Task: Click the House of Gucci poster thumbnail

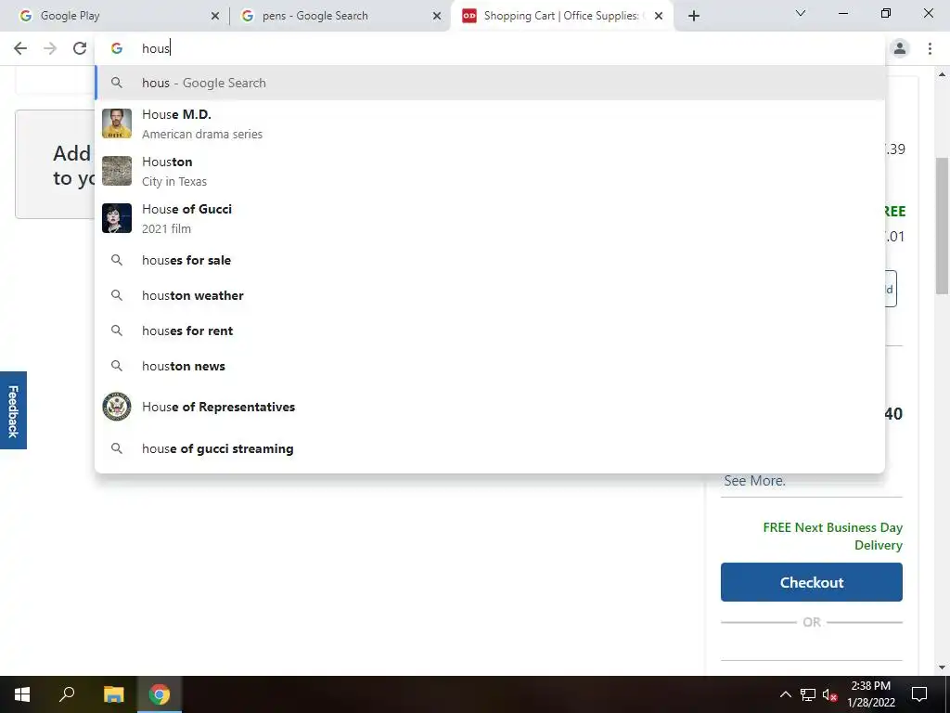Action: [117, 218]
